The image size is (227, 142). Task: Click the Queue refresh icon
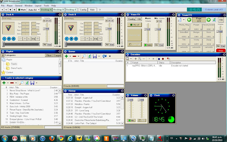[89, 56]
